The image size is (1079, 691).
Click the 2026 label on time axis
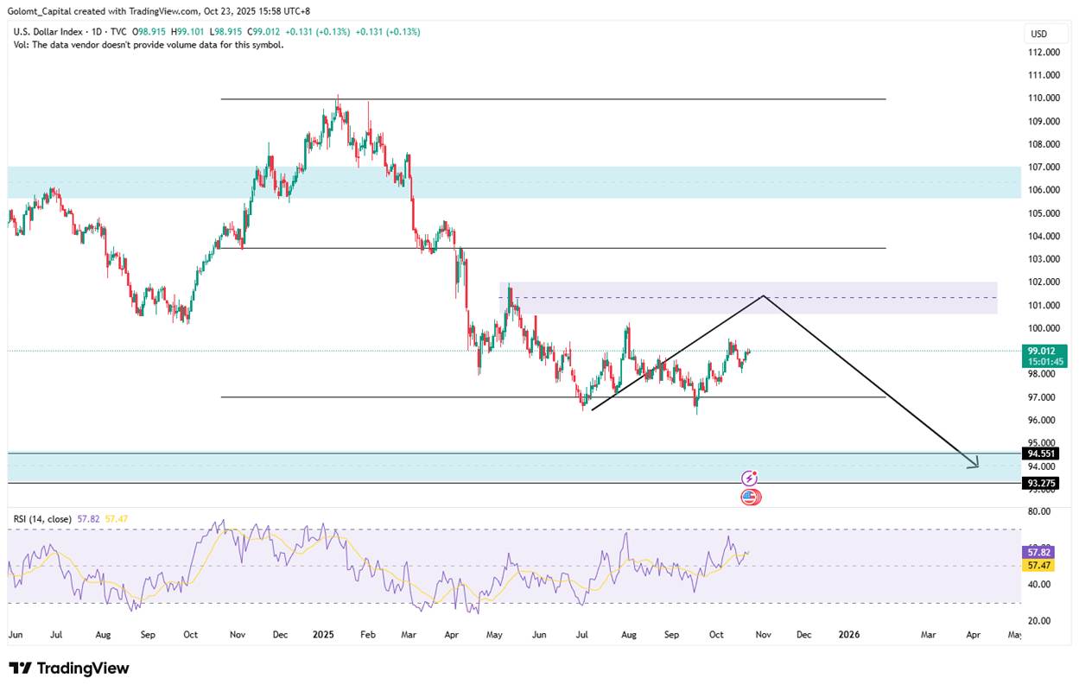[849, 635]
